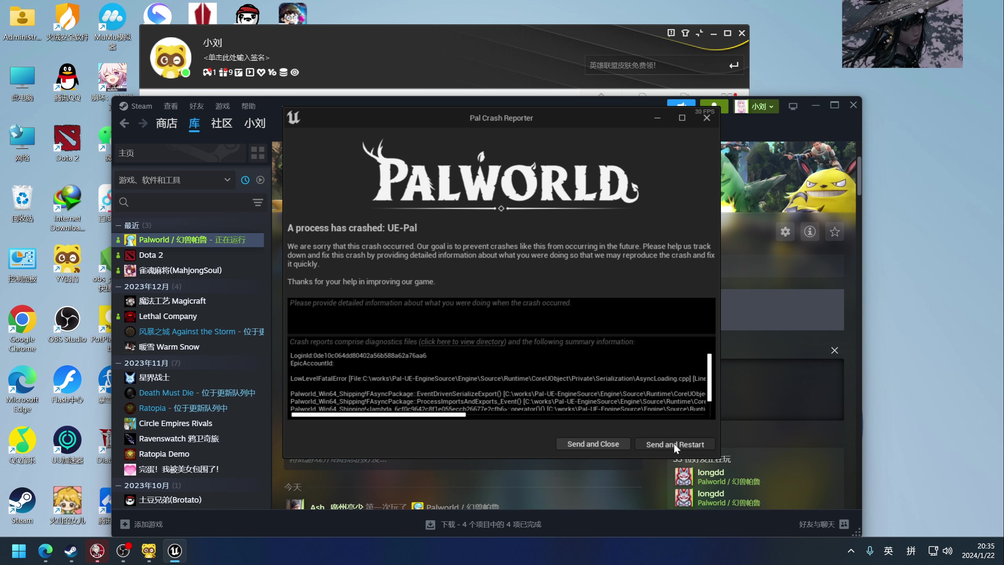Open the 帮助 menu in Steam

pos(248,106)
